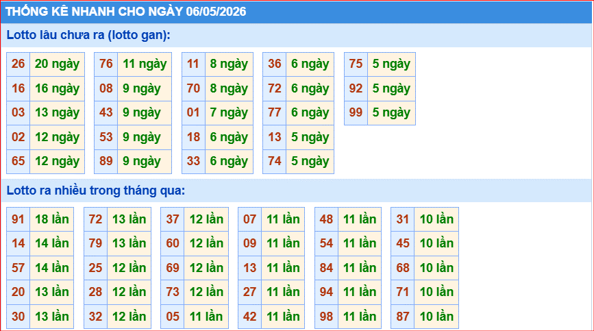Click the '10 lần' cell beside 45

[x=436, y=243]
